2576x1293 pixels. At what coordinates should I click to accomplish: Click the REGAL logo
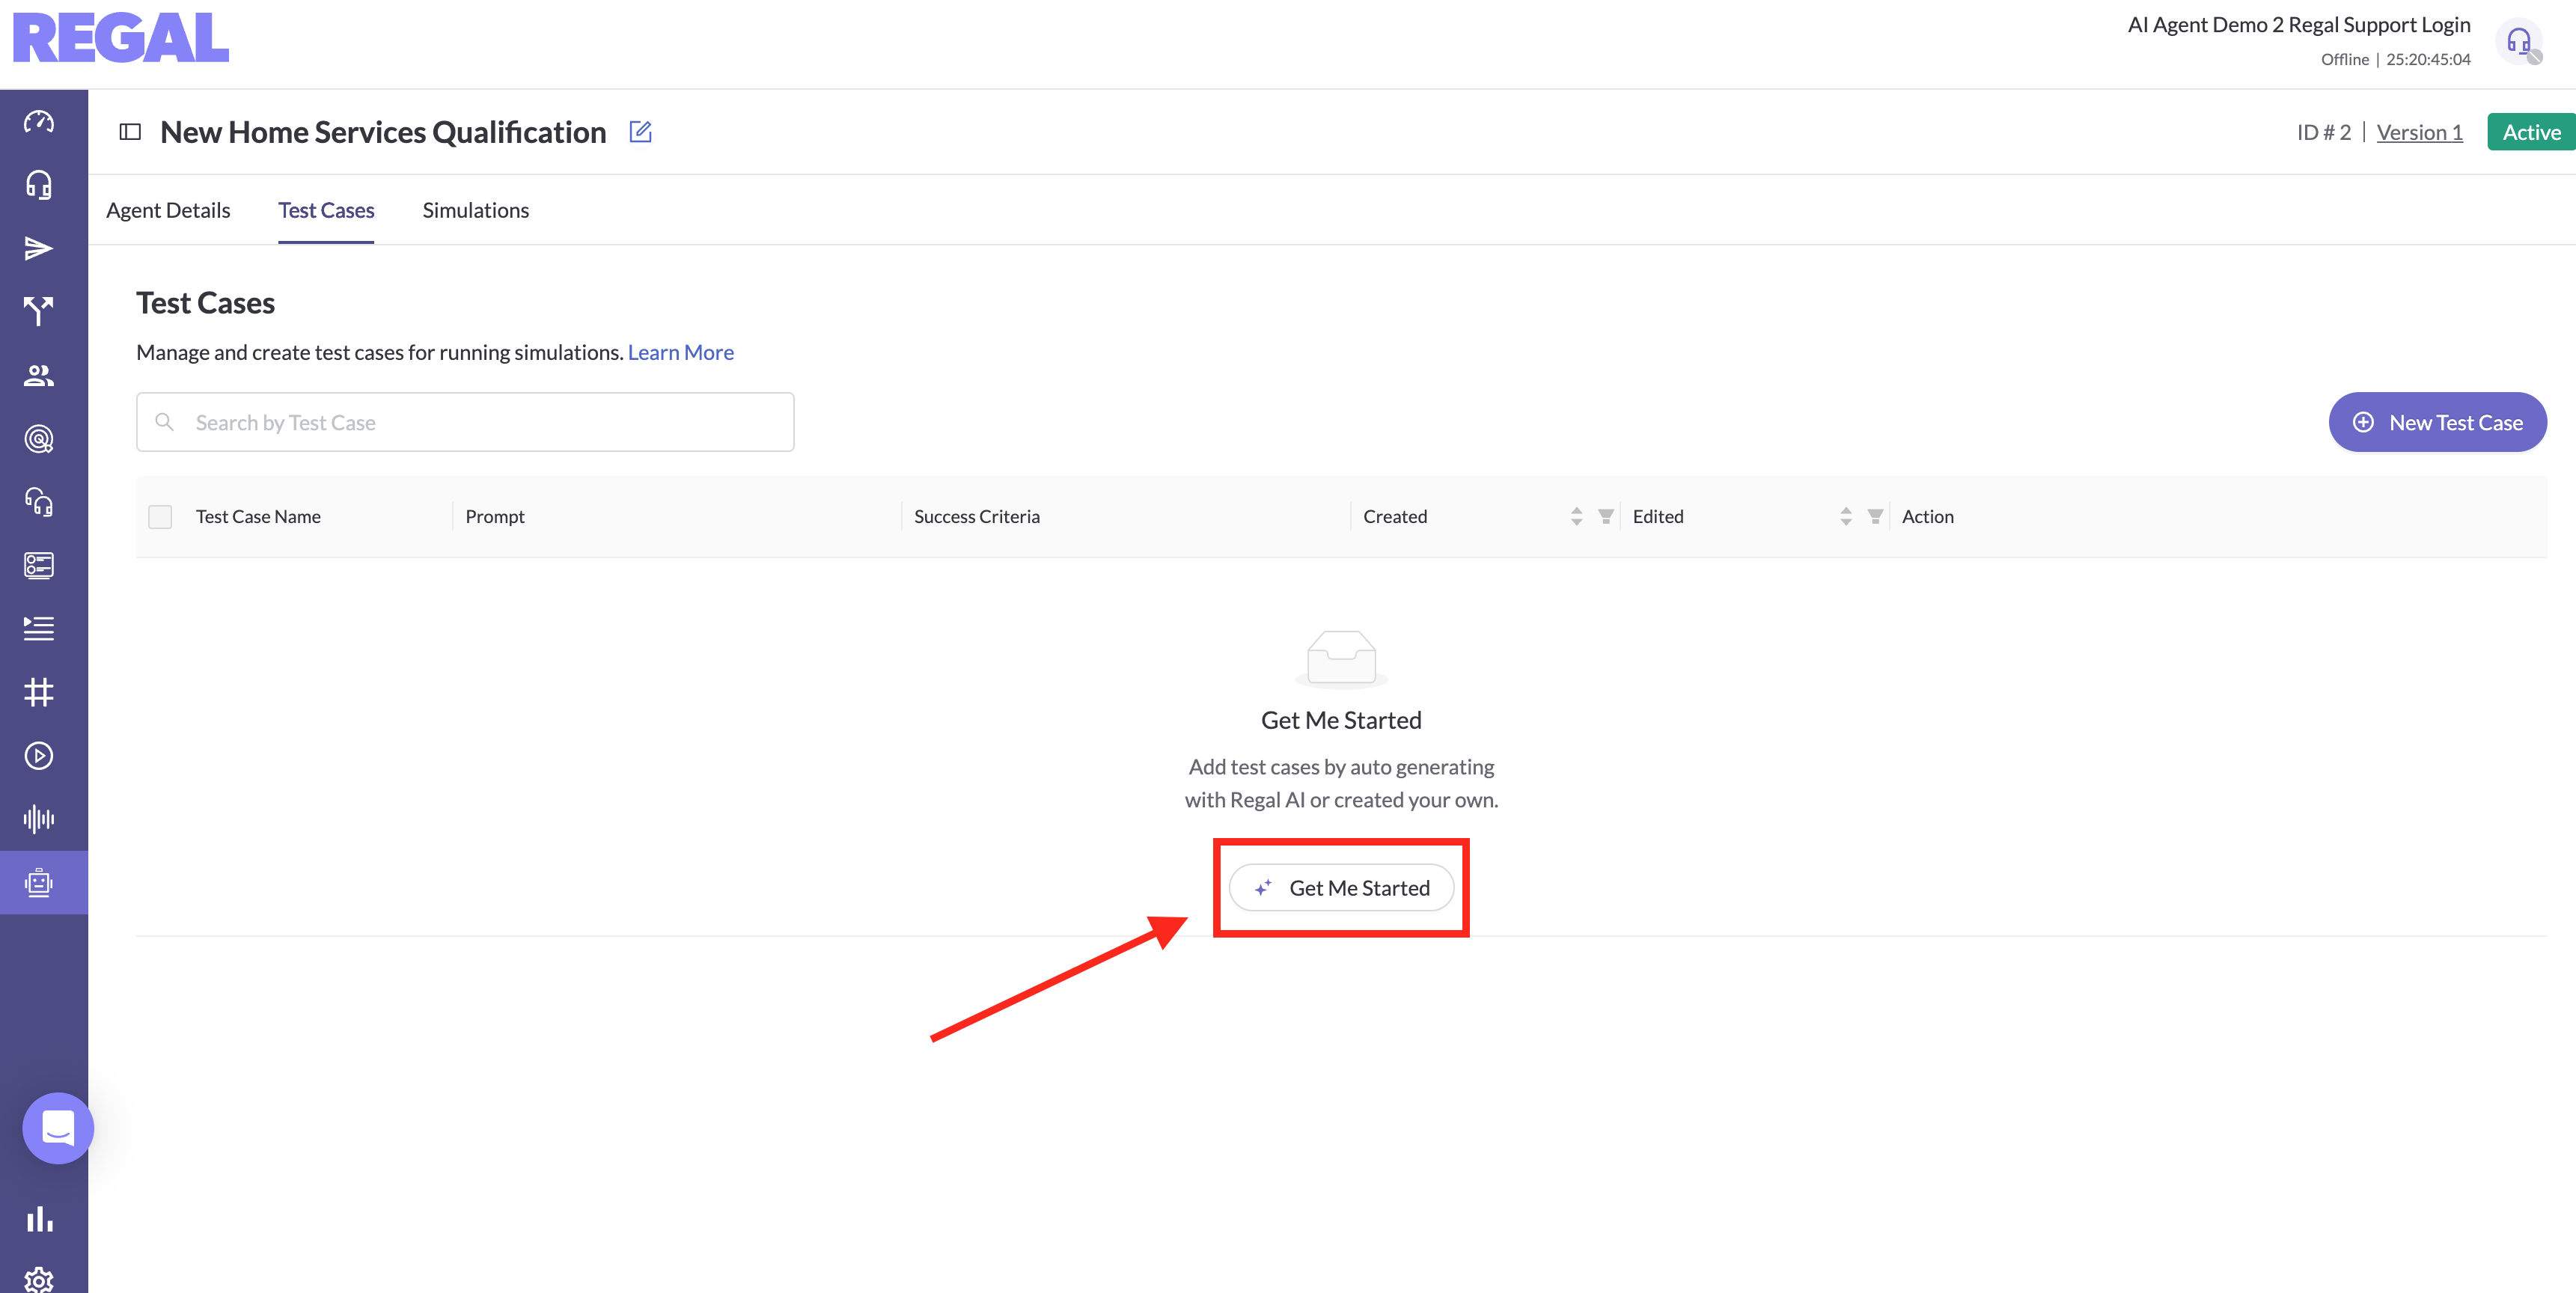121,38
